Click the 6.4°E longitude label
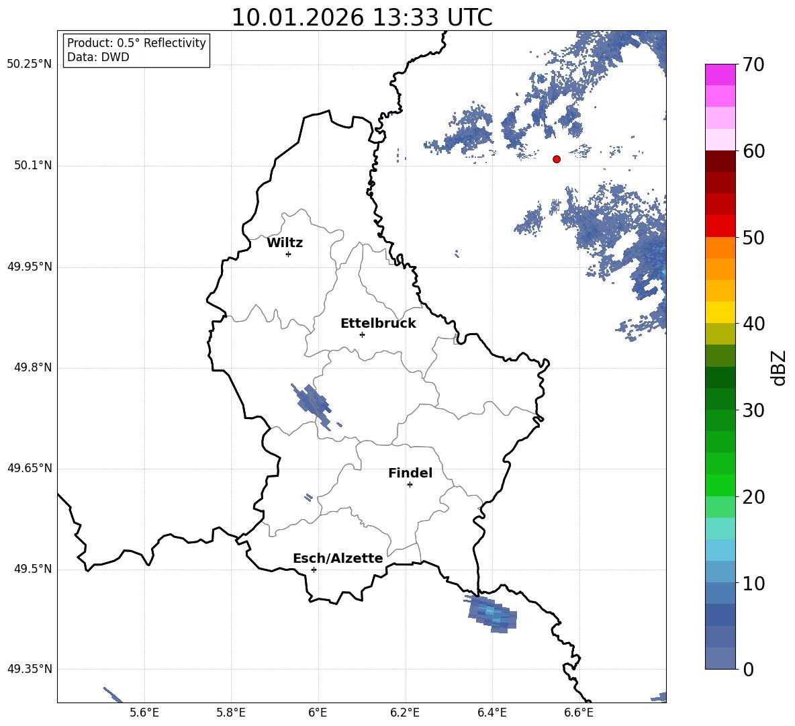Image resolution: width=795 pixels, height=726 pixels. point(492,713)
